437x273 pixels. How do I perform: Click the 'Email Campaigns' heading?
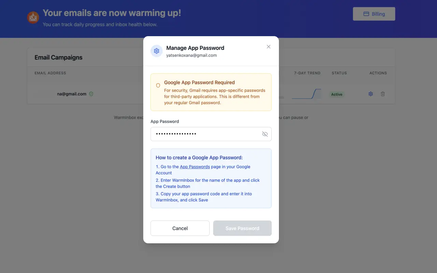click(58, 57)
